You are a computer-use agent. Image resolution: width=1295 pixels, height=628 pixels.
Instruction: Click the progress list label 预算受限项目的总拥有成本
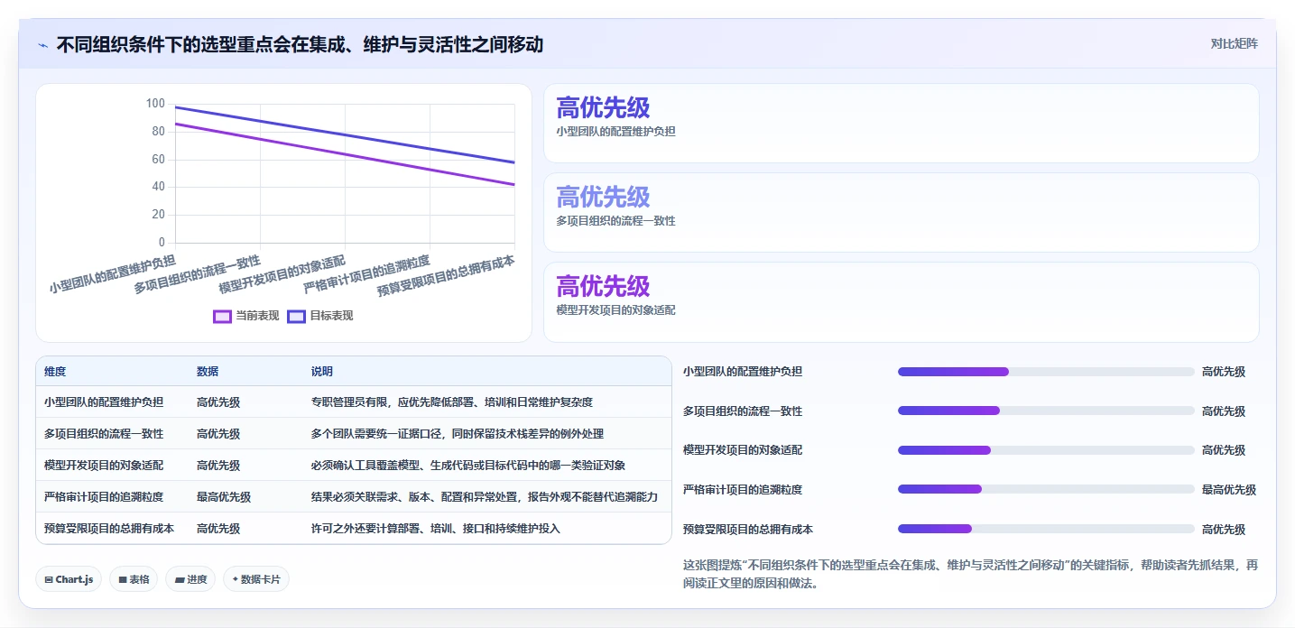click(748, 530)
